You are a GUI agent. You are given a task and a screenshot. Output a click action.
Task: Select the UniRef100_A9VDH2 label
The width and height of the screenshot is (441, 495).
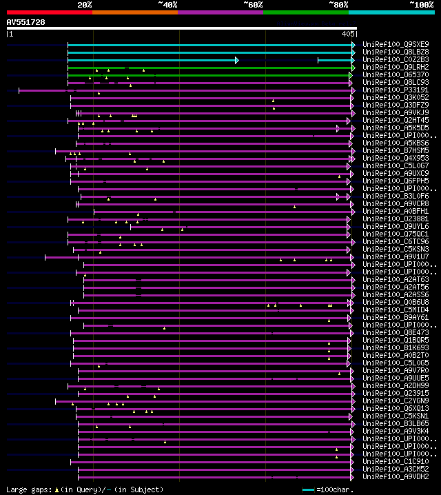[396, 476]
